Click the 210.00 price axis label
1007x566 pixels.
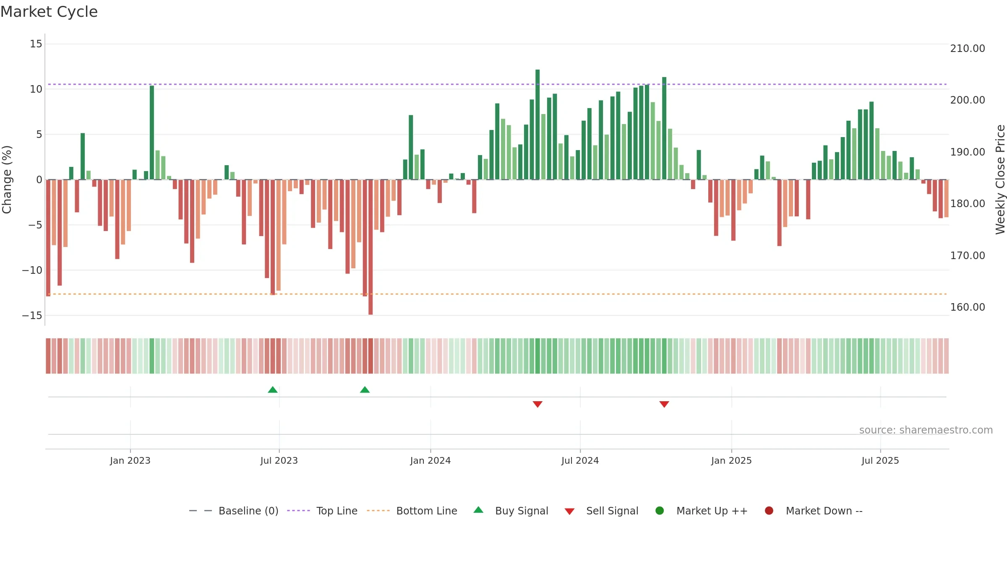click(968, 49)
